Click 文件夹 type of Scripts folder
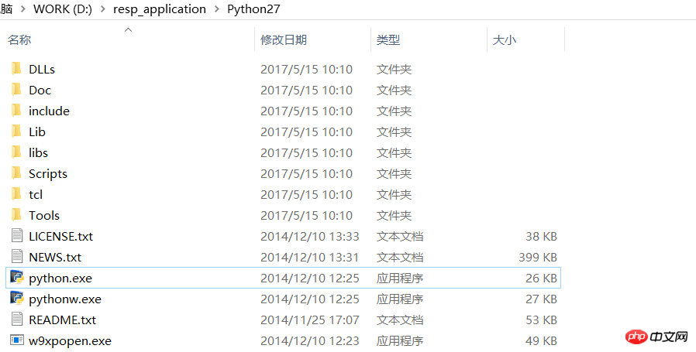696x352 pixels. pyautogui.click(x=395, y=173)
